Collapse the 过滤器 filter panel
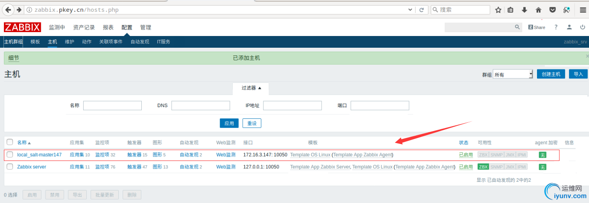This screenshot has height=203, width=589. (x=251, y=88)
